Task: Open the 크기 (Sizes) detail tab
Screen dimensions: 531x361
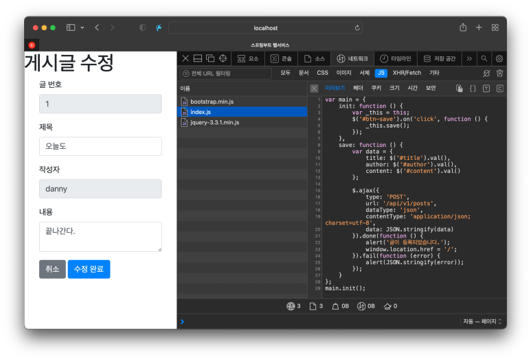Action: coord(394,88)
